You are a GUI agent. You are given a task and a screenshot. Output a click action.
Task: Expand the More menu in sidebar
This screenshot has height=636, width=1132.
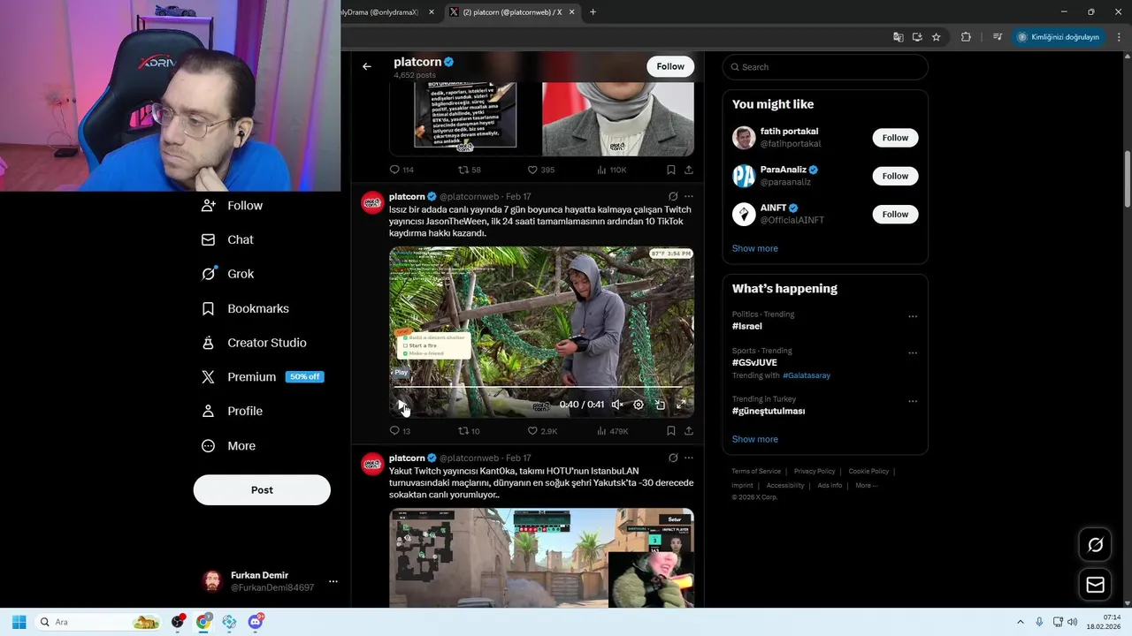click(229, 446)
